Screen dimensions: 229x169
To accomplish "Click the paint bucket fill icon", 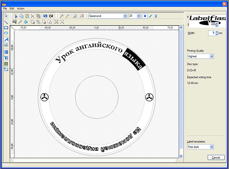I will pos(25,22).
